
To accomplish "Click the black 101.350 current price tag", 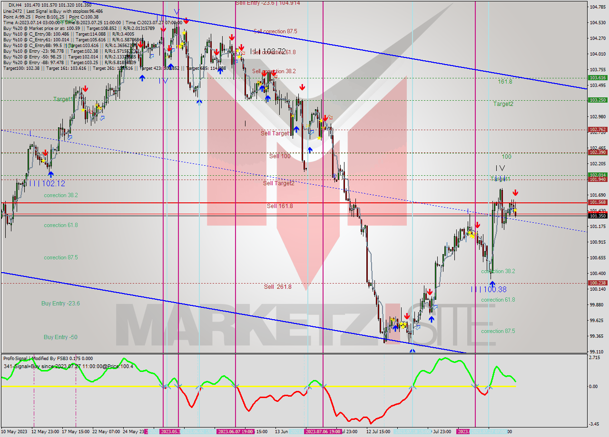I will 598,216.
